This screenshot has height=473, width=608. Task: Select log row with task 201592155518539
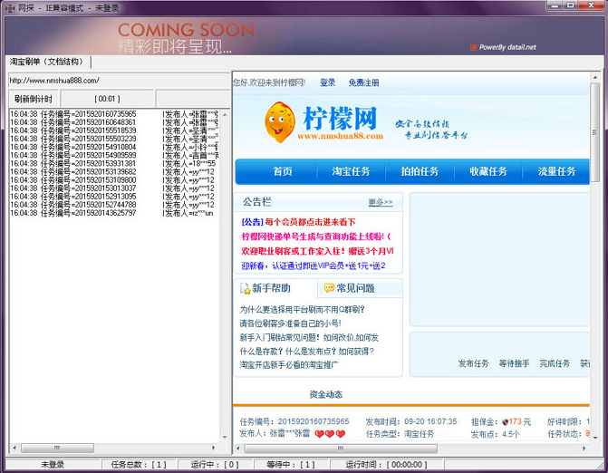(x=114, y=130)
